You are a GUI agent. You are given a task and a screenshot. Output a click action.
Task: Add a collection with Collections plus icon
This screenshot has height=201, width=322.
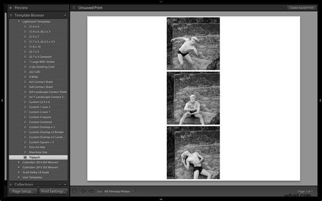click(x=65, y=185)
